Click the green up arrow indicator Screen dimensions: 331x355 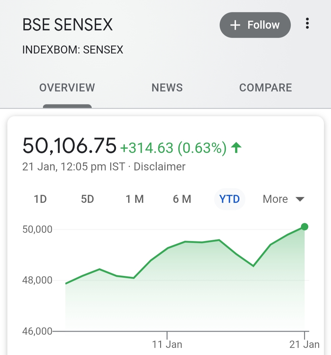[236, 148]
